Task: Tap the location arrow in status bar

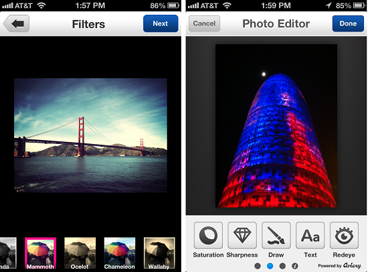Action: click(329, 5)
